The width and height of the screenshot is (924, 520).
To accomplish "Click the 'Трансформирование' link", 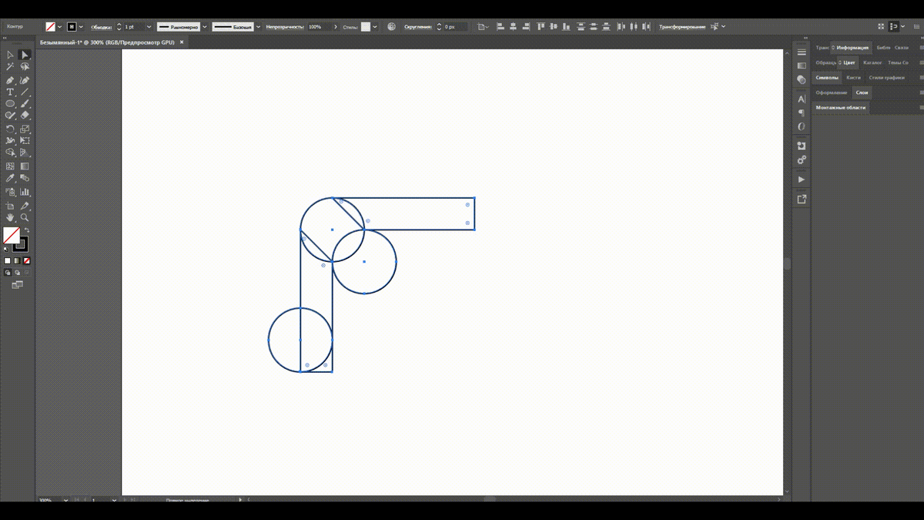I will tap(682, 26).
